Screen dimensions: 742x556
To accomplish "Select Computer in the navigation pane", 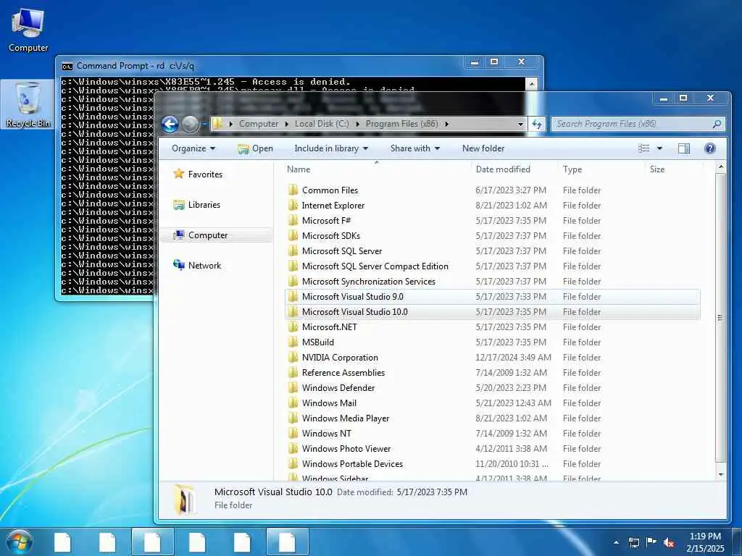I will click(216, 235).
